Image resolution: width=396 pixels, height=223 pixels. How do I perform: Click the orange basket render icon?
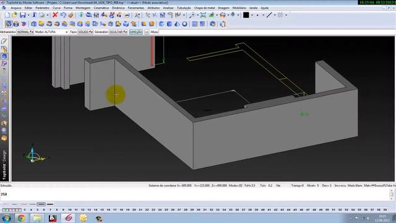[x=223, y=15]
